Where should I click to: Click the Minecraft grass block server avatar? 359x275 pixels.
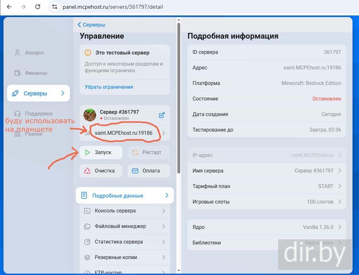(x=90, y=115)
